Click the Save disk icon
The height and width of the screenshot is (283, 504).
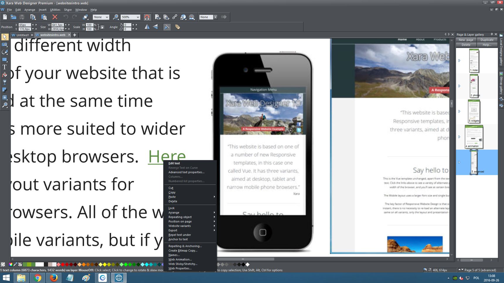pos(22,17)
